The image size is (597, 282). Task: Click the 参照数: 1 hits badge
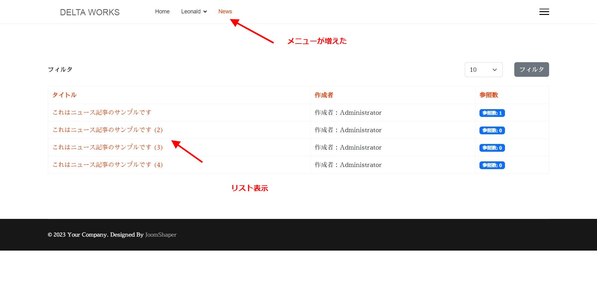[x=492, y=113]
